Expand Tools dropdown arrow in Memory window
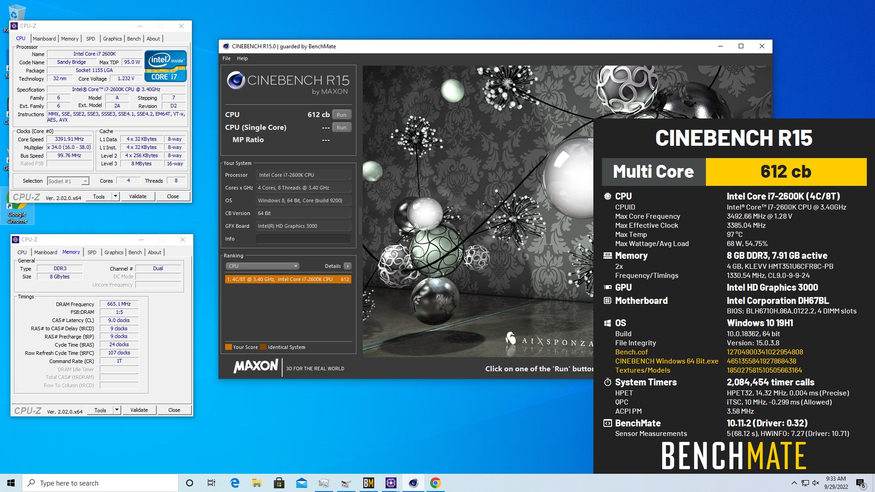Screen dimensions: 875x492 [117, 410]
